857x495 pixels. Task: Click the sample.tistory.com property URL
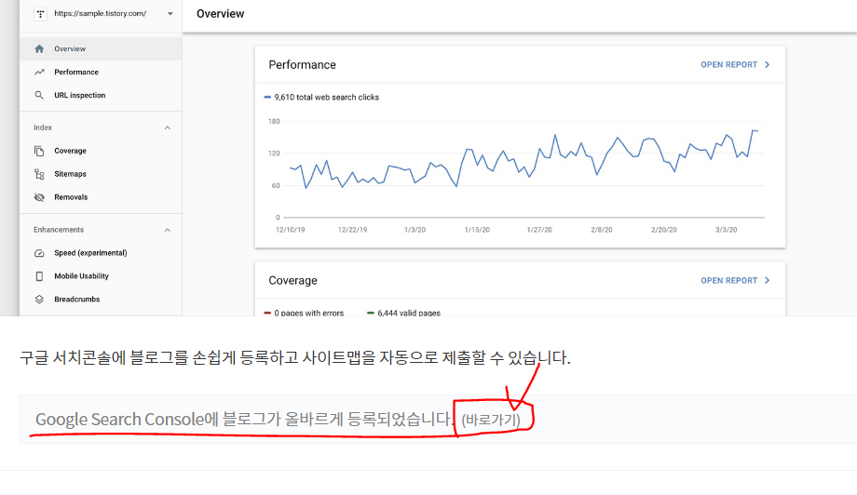coord(100,14)
